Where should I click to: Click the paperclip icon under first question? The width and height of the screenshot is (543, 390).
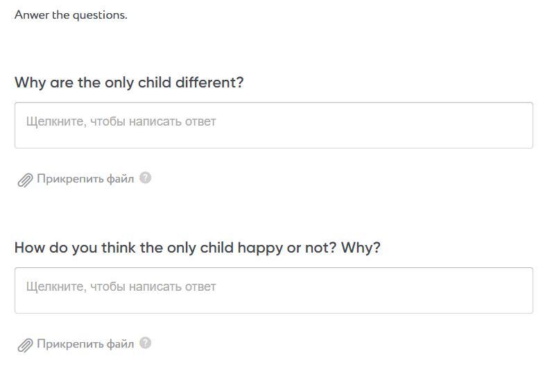click(25, 180)
